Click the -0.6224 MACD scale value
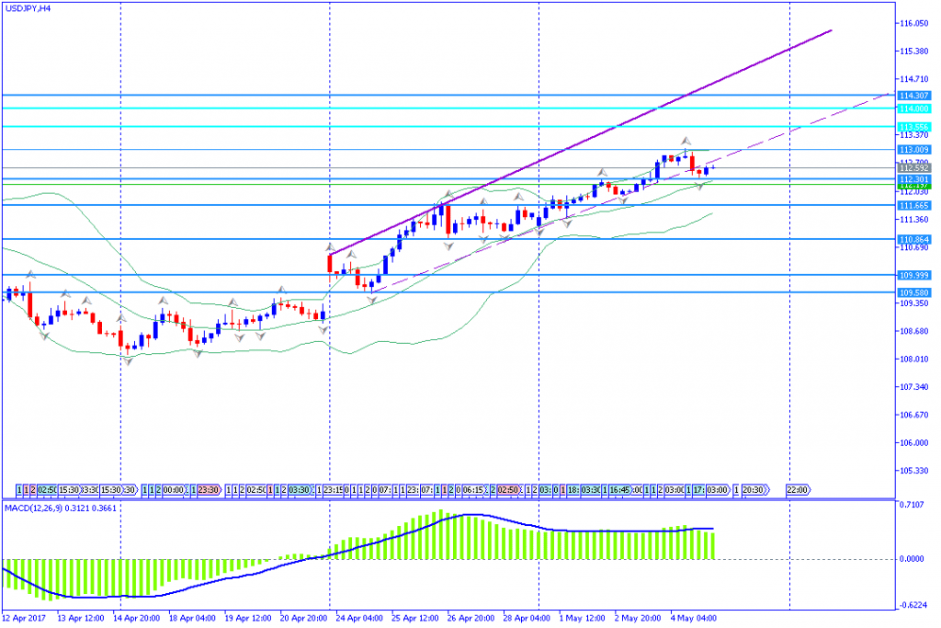The height and width of the screenshot is (628, 941). coord(912,605)
